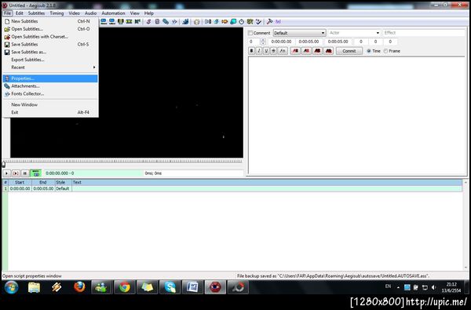The height and width of the screenshot is (310, 471).
Task: Click the Select visible subtitles toolbar icon
Action: (120, 22)
